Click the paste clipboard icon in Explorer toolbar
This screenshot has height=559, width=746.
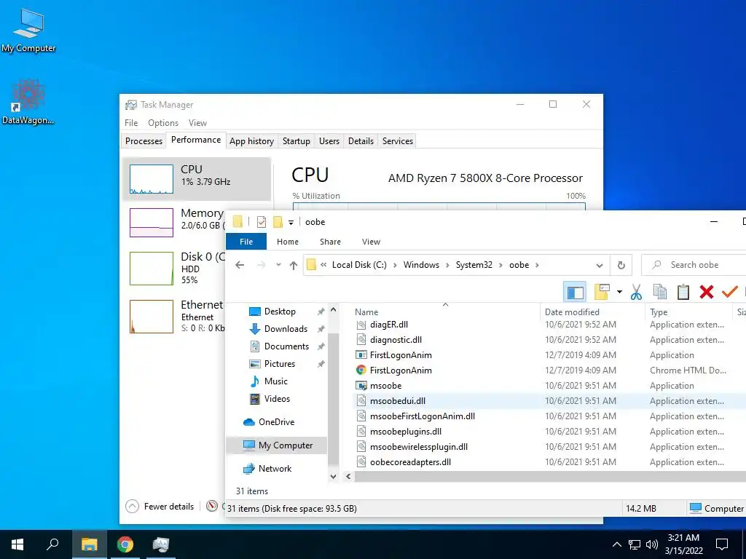683,292
